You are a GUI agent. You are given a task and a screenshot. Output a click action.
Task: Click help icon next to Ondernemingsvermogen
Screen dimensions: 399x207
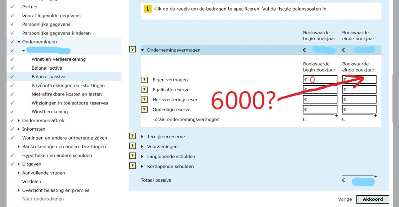coord(133,50)
